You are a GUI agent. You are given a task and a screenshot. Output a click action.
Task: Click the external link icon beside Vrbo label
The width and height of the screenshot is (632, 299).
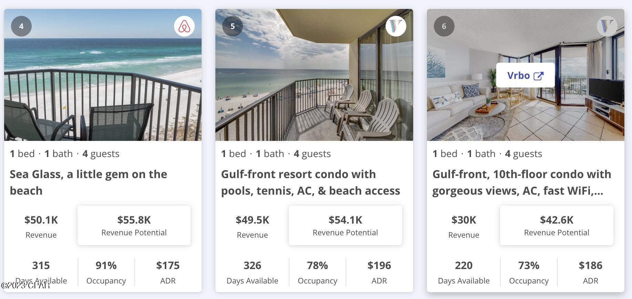538,75
